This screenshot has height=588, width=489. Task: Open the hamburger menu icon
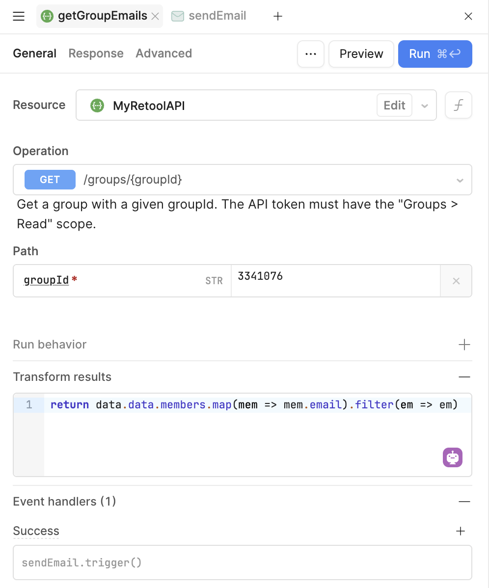(19, 16)
